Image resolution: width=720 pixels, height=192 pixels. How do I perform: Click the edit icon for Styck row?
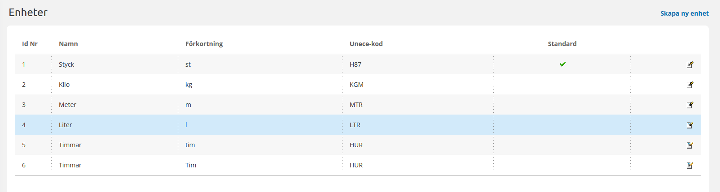click(690, 64)
